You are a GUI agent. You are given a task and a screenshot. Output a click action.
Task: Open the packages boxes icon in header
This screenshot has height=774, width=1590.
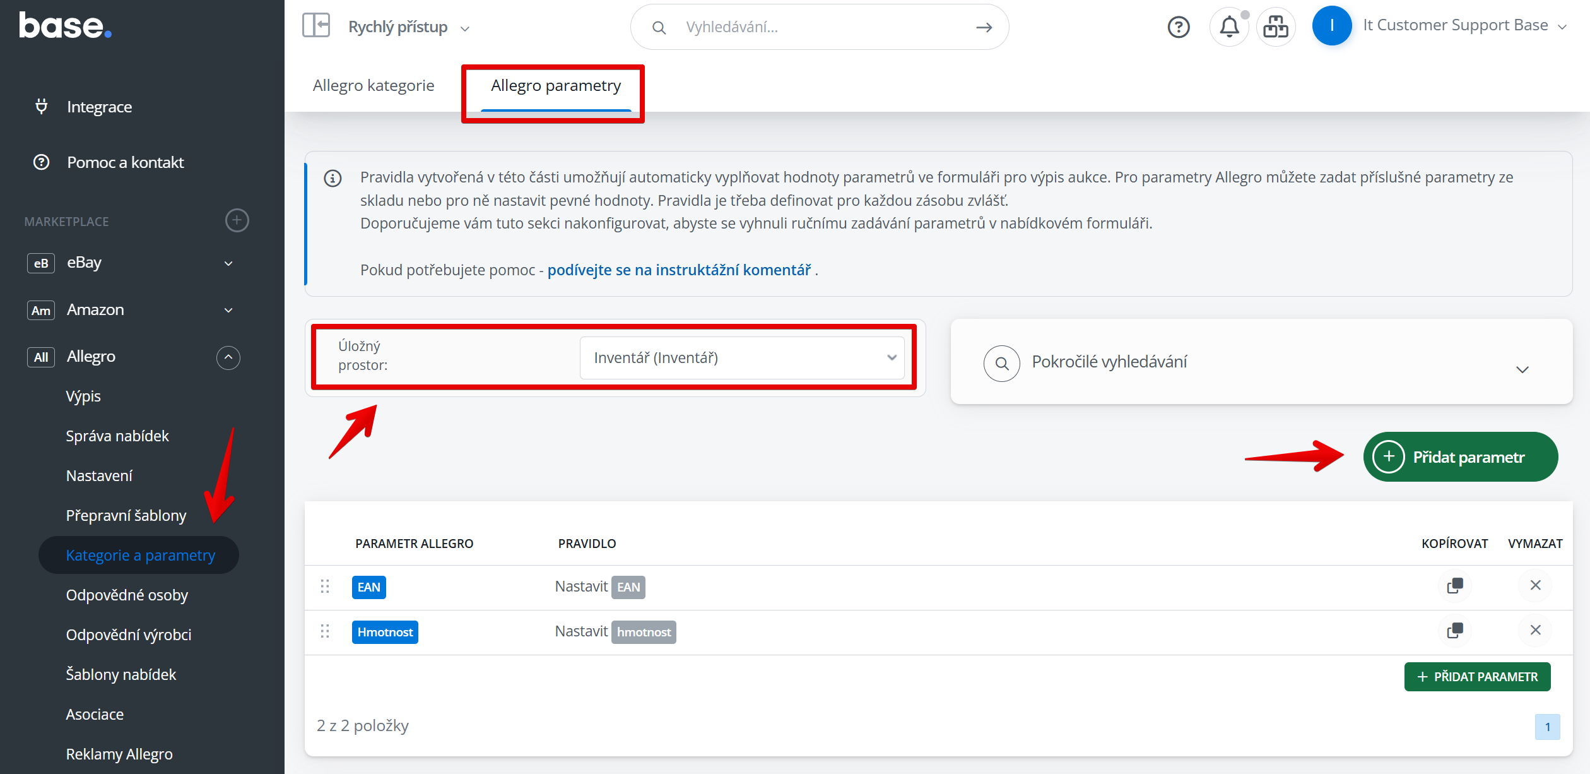click(1276, 27)
